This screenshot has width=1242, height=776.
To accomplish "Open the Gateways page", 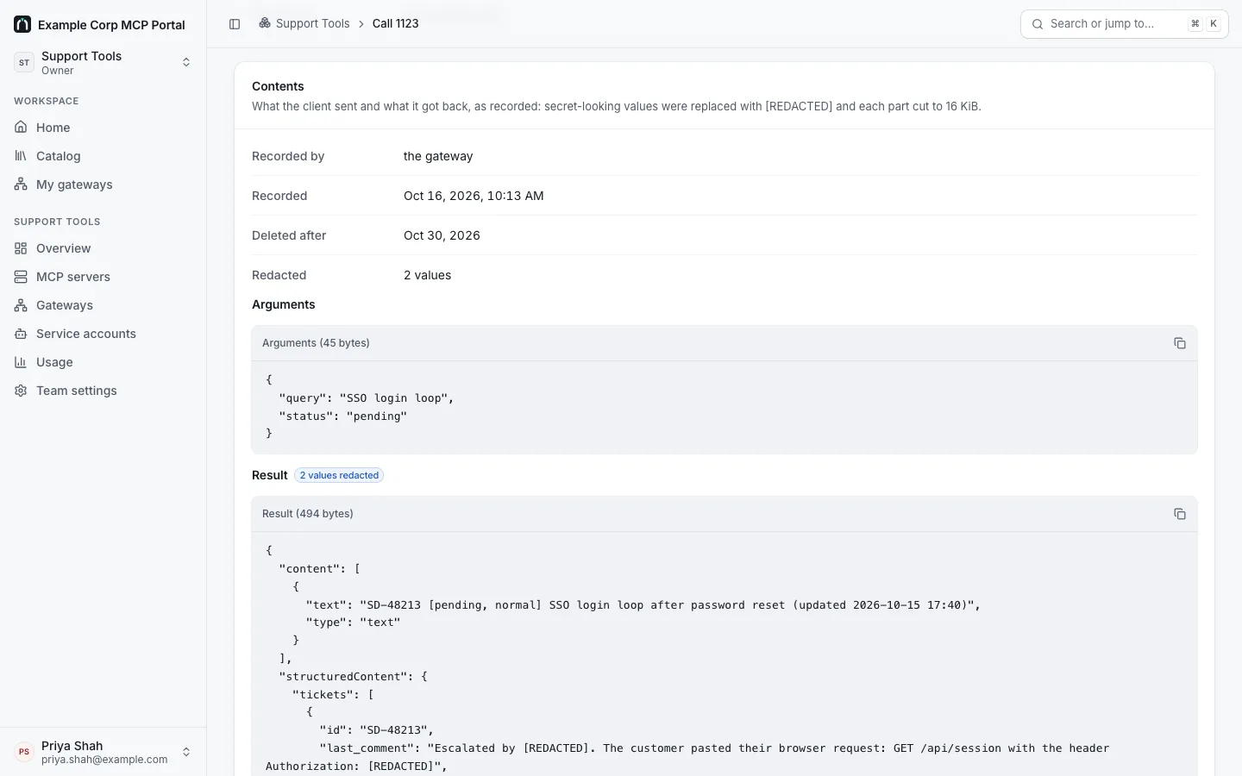I will tap(103, 305).
